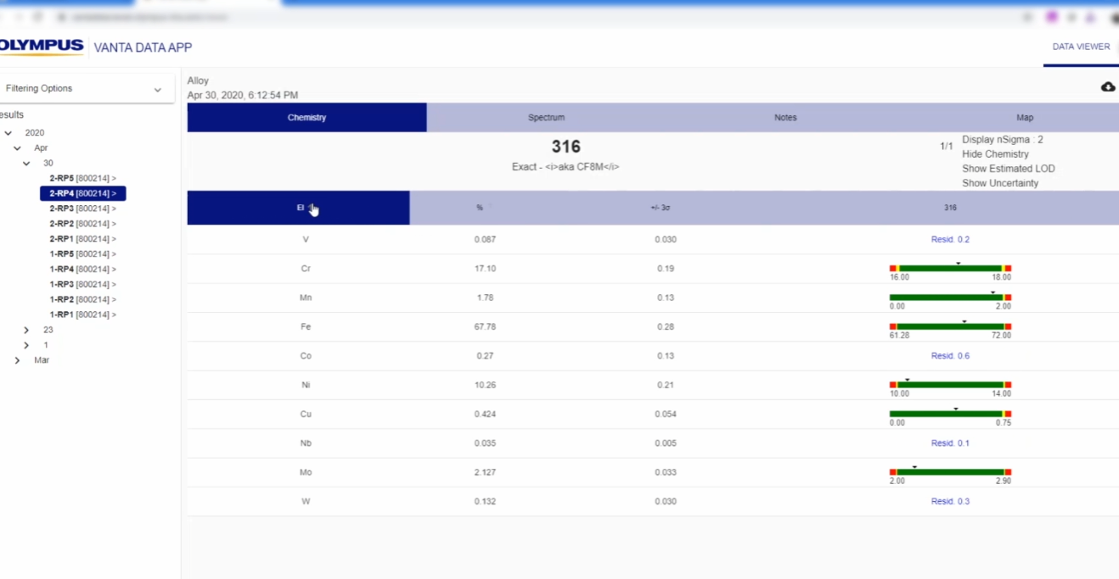
Task: Open the Notes tab
Action: (785, 118)
